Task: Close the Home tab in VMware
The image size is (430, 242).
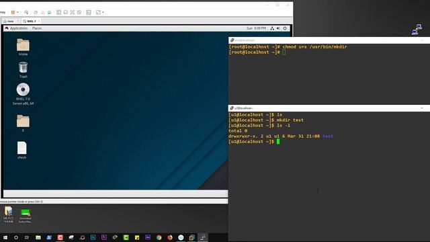Action: [18, 21]
